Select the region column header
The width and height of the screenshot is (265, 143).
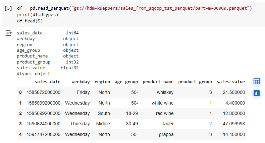[102, 82]
